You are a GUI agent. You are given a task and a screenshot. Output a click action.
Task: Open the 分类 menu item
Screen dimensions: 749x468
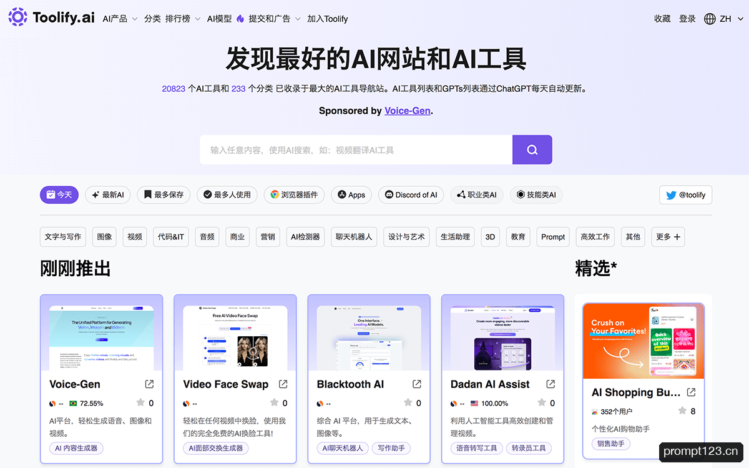tap(152, 19)
